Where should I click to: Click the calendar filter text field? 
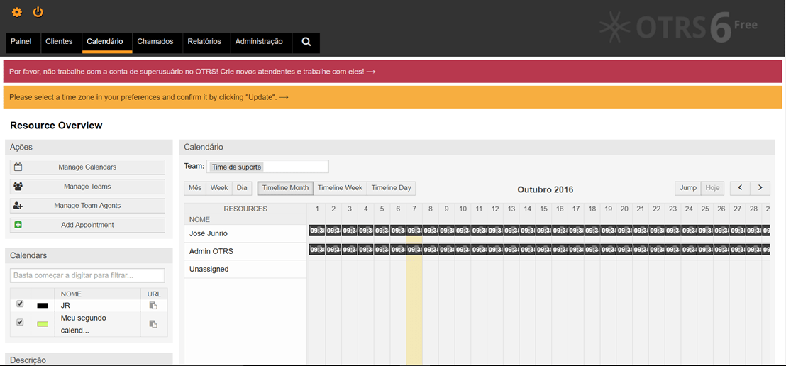87,275
